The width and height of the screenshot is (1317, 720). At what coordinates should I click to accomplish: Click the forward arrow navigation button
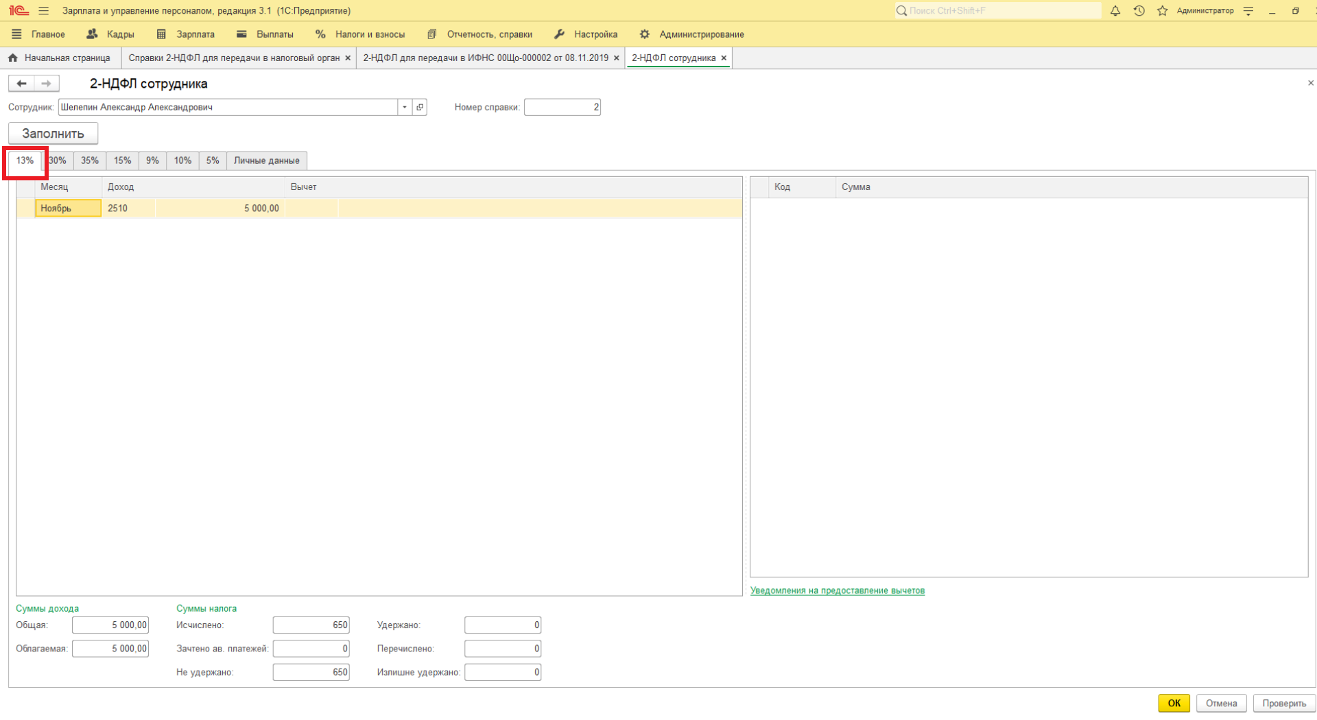(x=46, y=84)
